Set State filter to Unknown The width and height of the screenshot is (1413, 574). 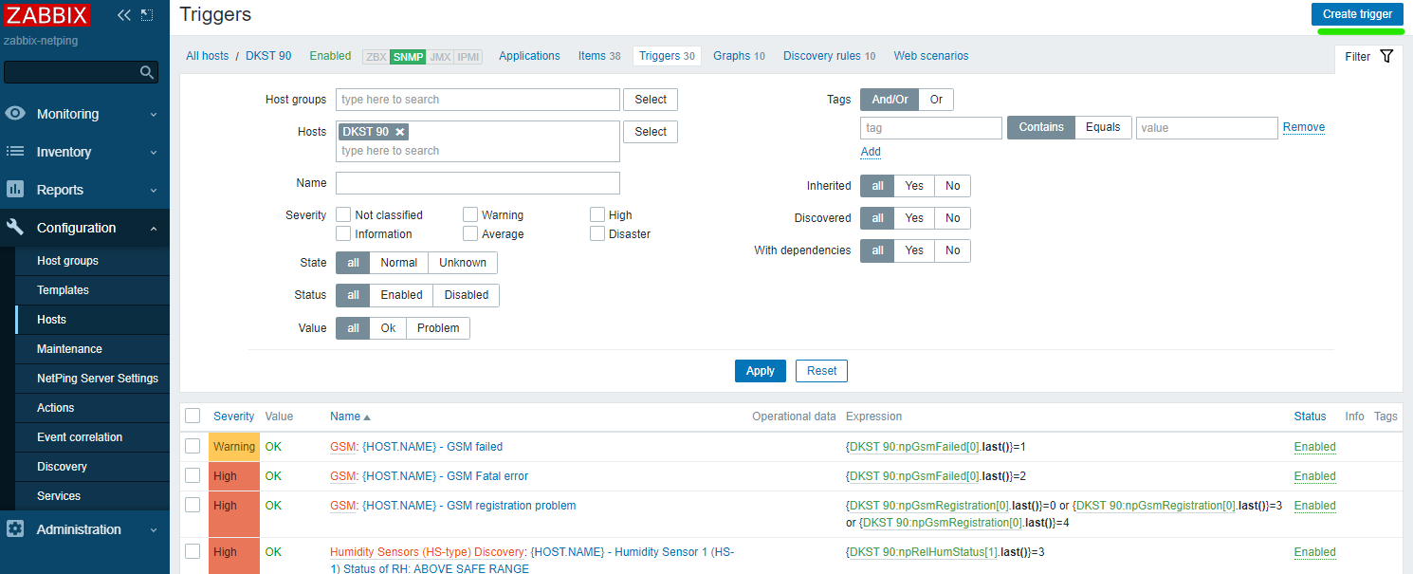(463, 263)
